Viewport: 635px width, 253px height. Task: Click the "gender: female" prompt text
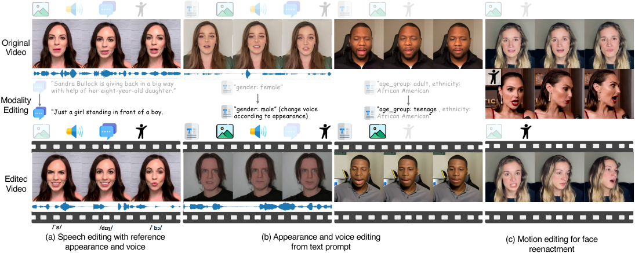pyautogui.click(x=257, y=87)
